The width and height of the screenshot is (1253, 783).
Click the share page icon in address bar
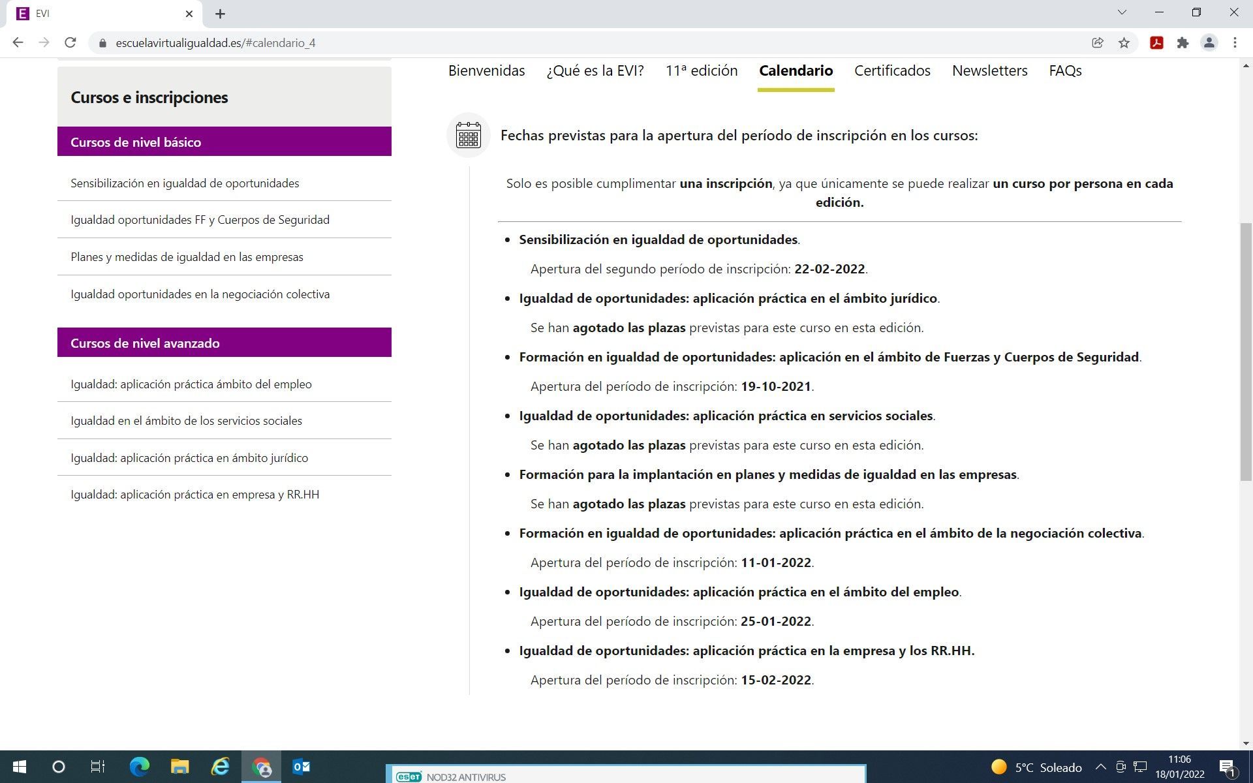pyautogui.click(x=1098, y=43)
